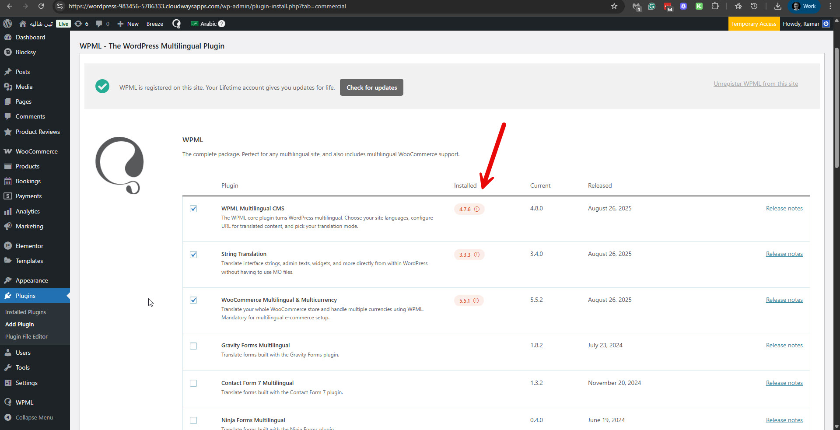The height and width of the screenshot is (430, 840).
Task: Click the page vertical scrollbar
Action: 836,109
